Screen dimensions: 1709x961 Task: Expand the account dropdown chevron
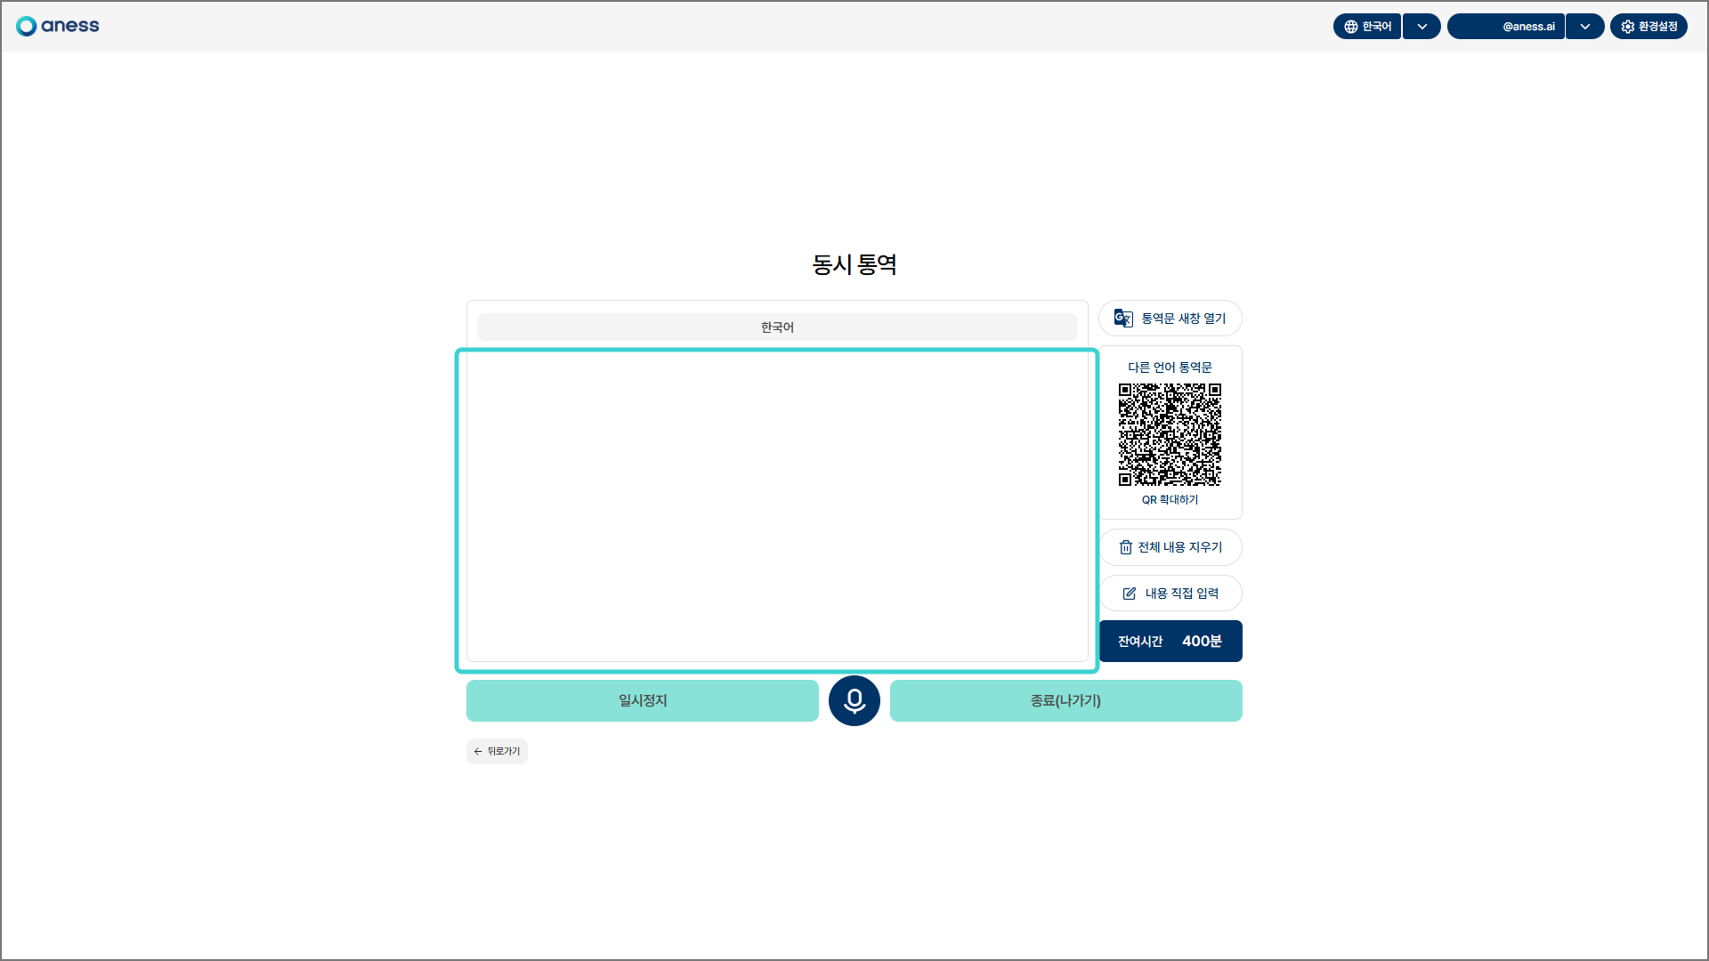(1584, 27)
